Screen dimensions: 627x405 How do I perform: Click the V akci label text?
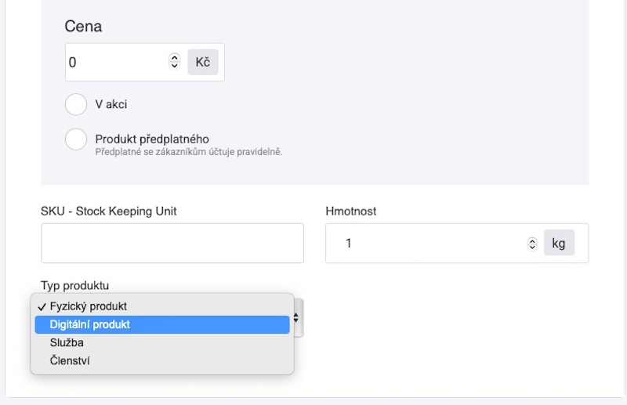(111, 104)
